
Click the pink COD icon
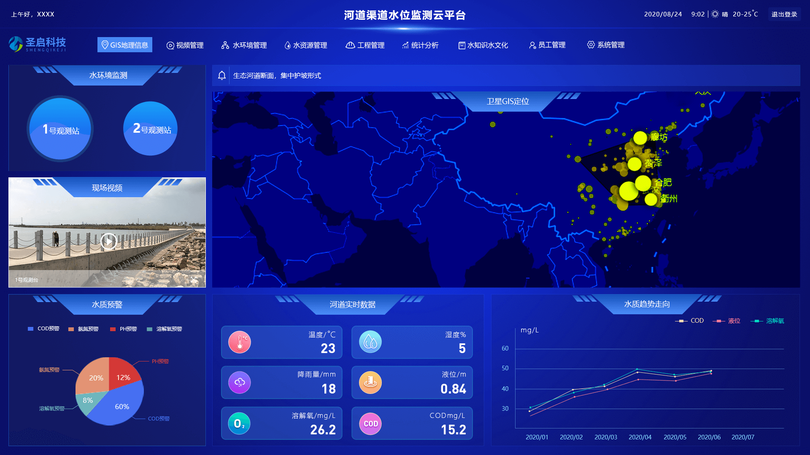[x=370, y=423]
